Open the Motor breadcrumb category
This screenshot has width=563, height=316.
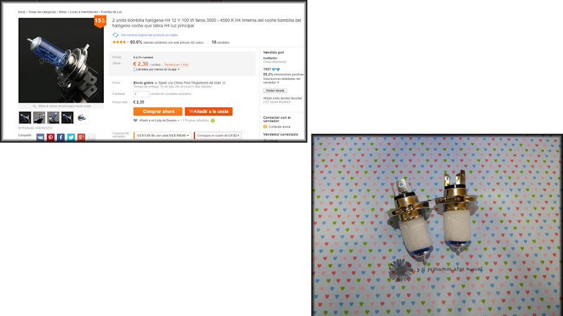(x=63, y=12)
